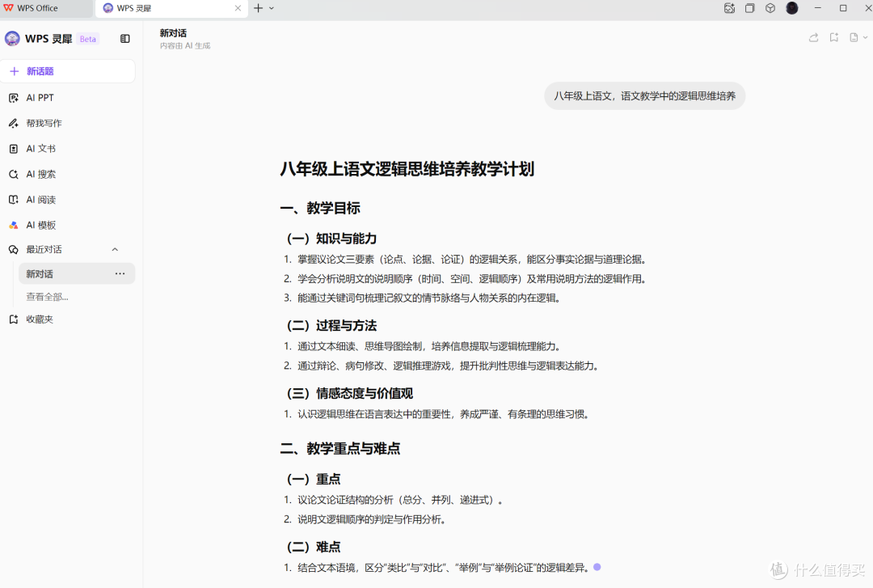The height and width of the screenshot is (588, 873).
Task: Open the export dropdown arrow at top right
Action: 865,37
